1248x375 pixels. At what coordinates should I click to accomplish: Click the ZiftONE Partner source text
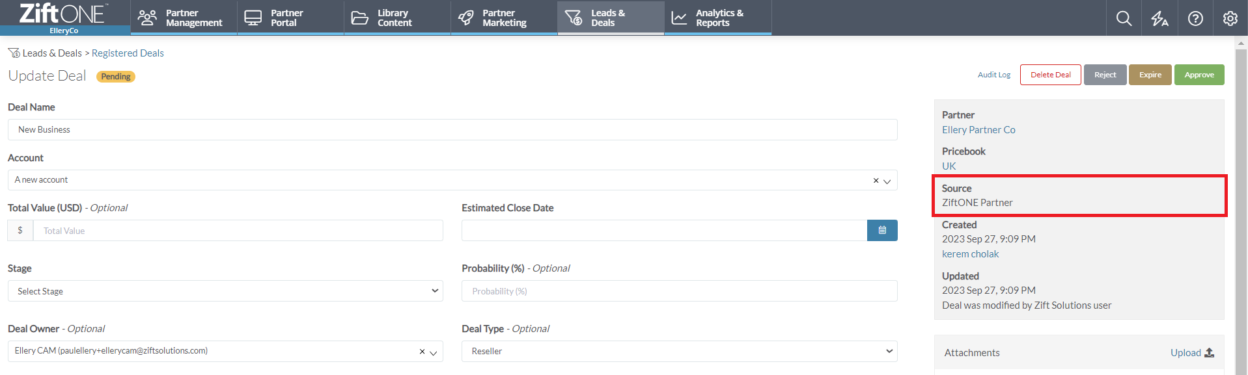(977, 203)
